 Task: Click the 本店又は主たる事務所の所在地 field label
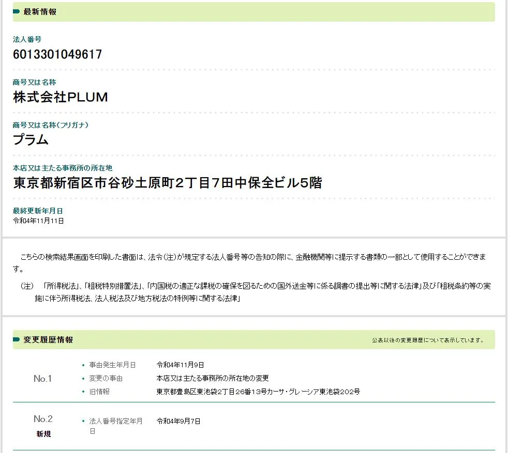pos(63,168)
